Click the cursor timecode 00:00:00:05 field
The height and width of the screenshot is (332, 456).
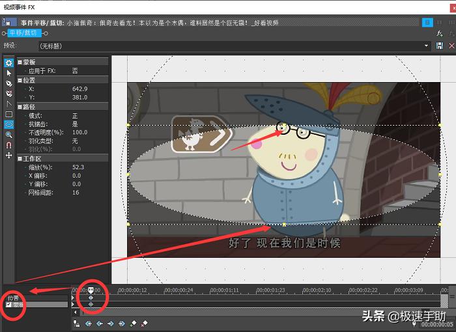tap(437, 324)
